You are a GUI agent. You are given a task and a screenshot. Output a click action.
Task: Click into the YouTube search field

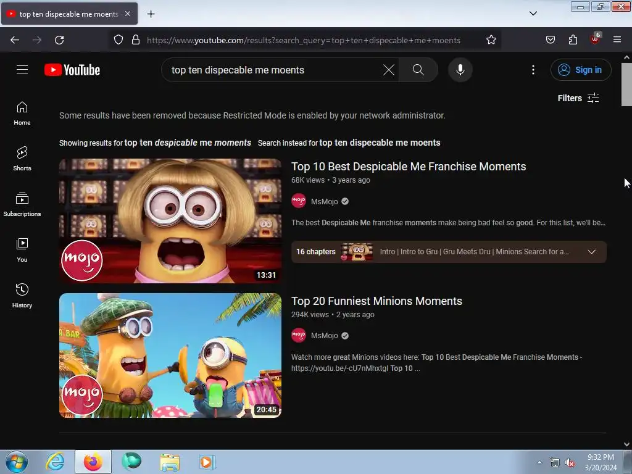click(274, 70)
